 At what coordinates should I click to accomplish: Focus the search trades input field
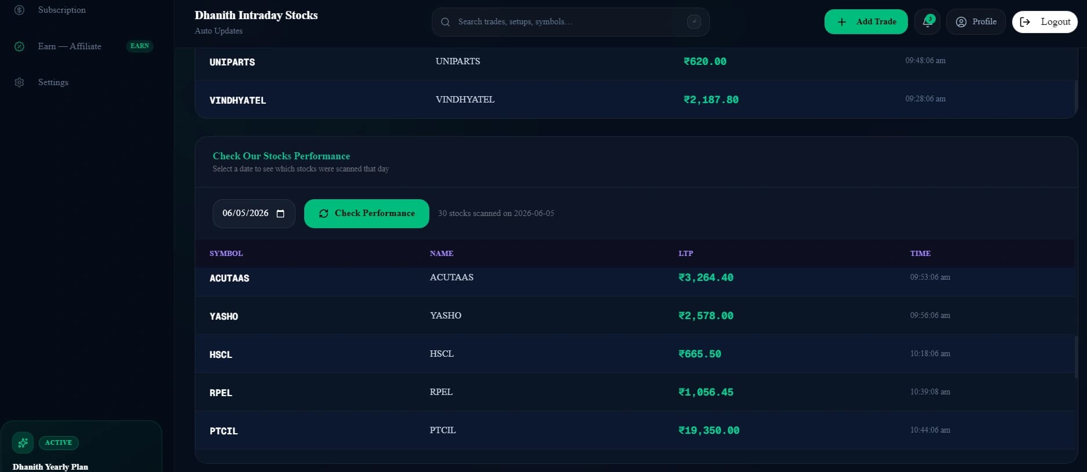click(570, 22)
